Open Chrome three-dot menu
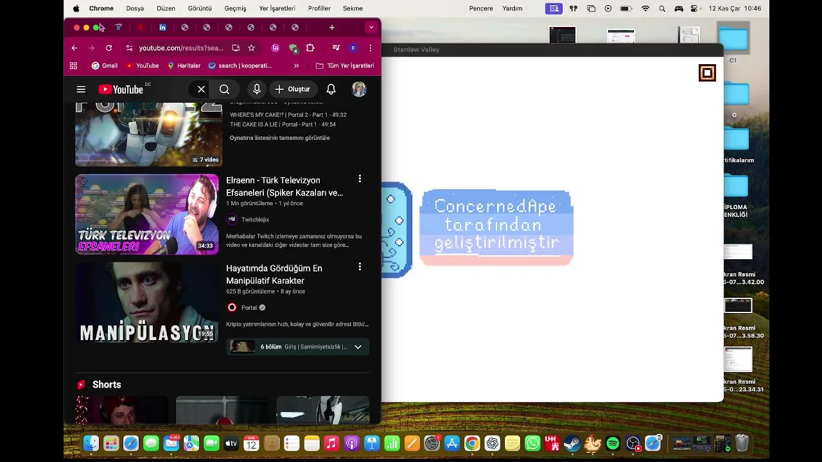 click(x=370, y=47)
